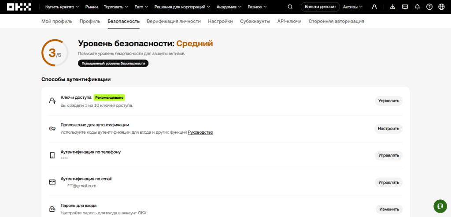
Task: Click Настроить for authenticator app
Action: (388, 128)
